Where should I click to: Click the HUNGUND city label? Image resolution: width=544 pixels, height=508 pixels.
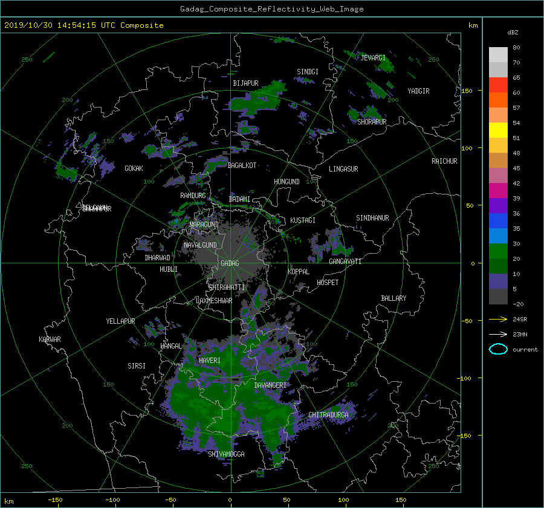coord(287,182)
